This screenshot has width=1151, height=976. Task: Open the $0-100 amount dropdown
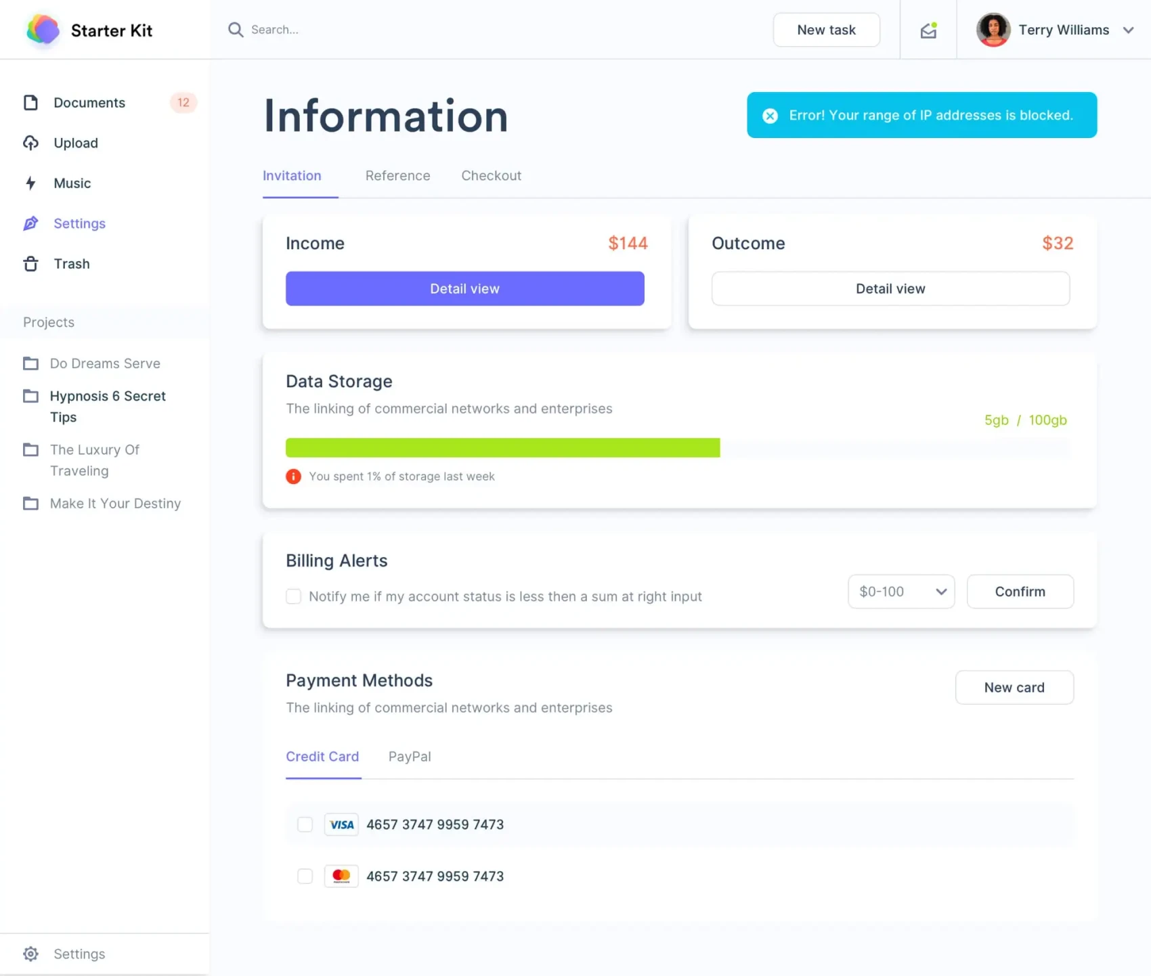pyautogui.click(x=901, y=592)
